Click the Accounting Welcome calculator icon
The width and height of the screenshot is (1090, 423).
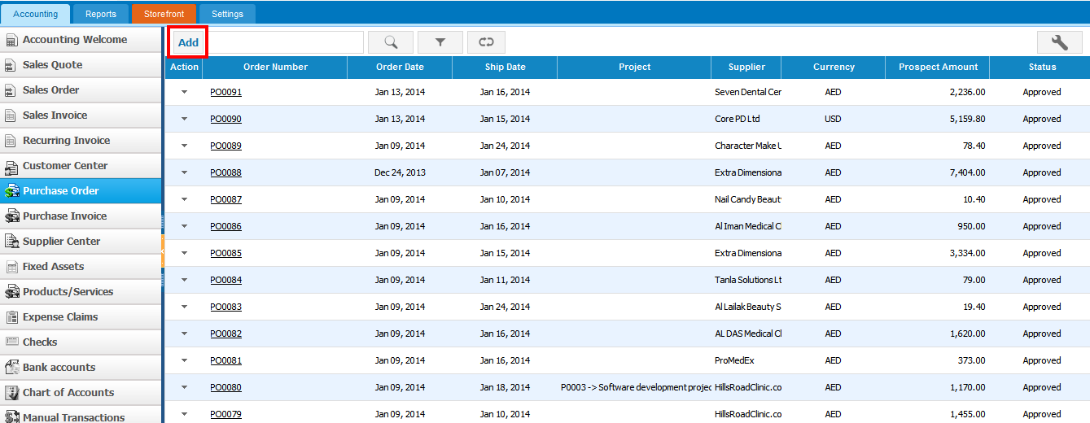coord(11,40)
